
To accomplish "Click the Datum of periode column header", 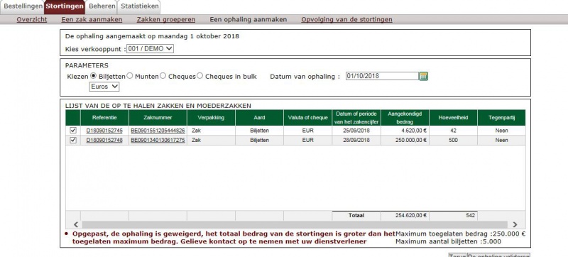I will [x=356, y=118].
